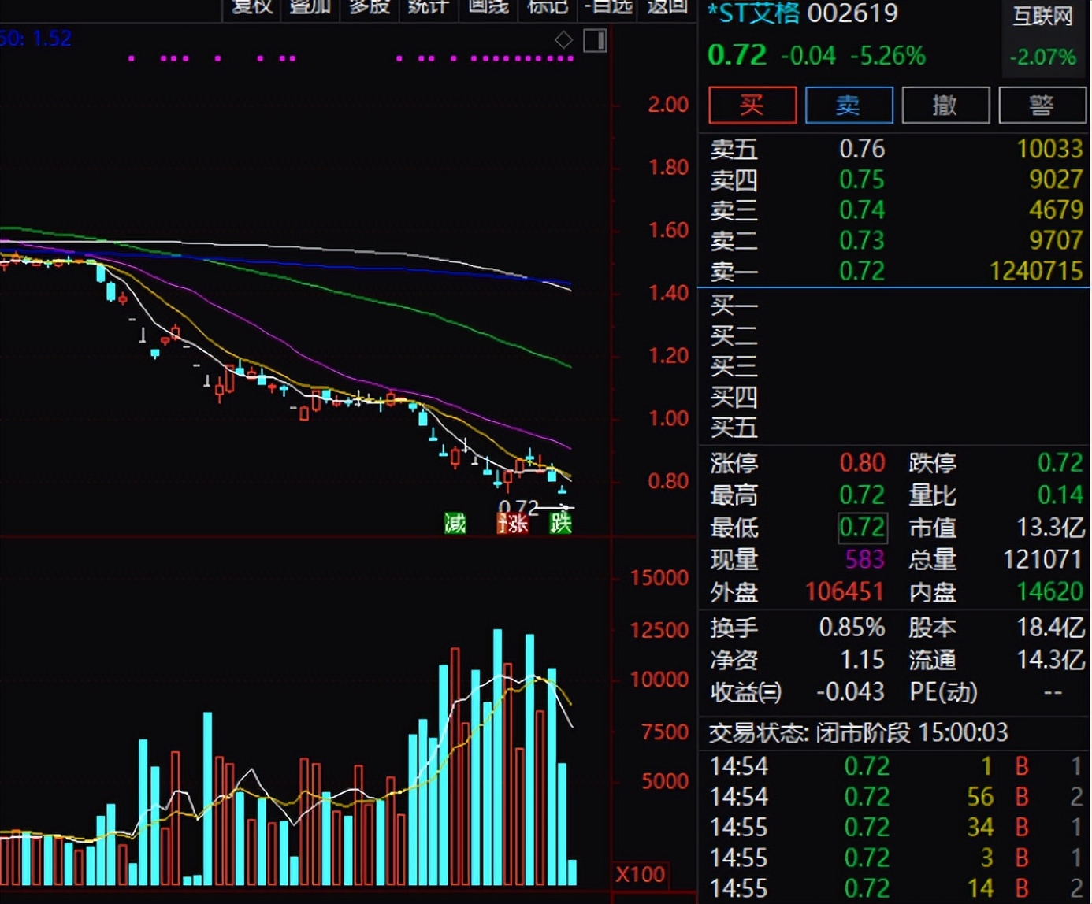
Task: Toggle the side panel layout icon
Action: pyautogui.click(x=595, y=41)
